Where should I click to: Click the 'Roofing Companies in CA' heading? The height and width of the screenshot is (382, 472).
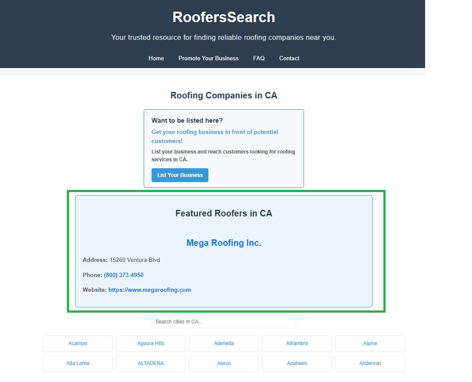click(224, 95)
